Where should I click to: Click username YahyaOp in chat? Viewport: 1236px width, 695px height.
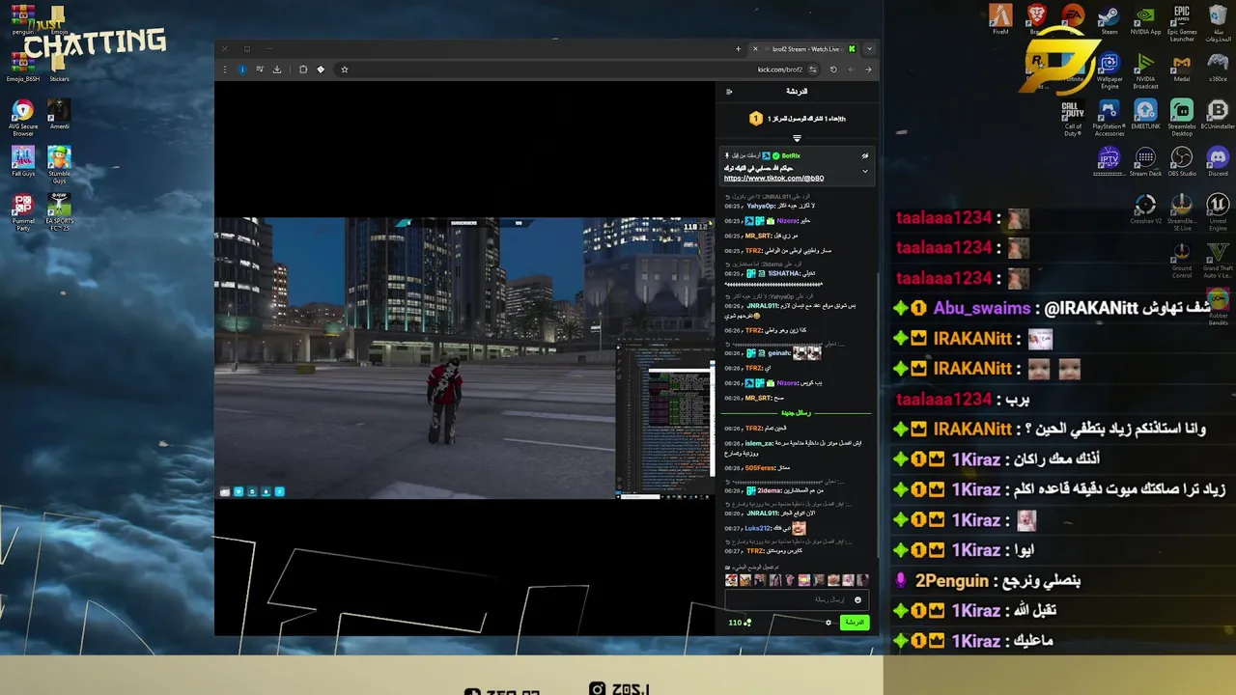761,206
